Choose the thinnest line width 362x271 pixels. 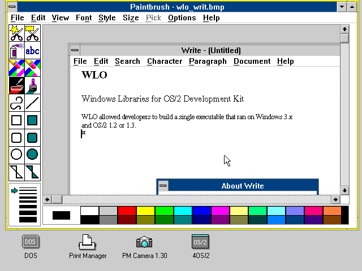[28, 188]
